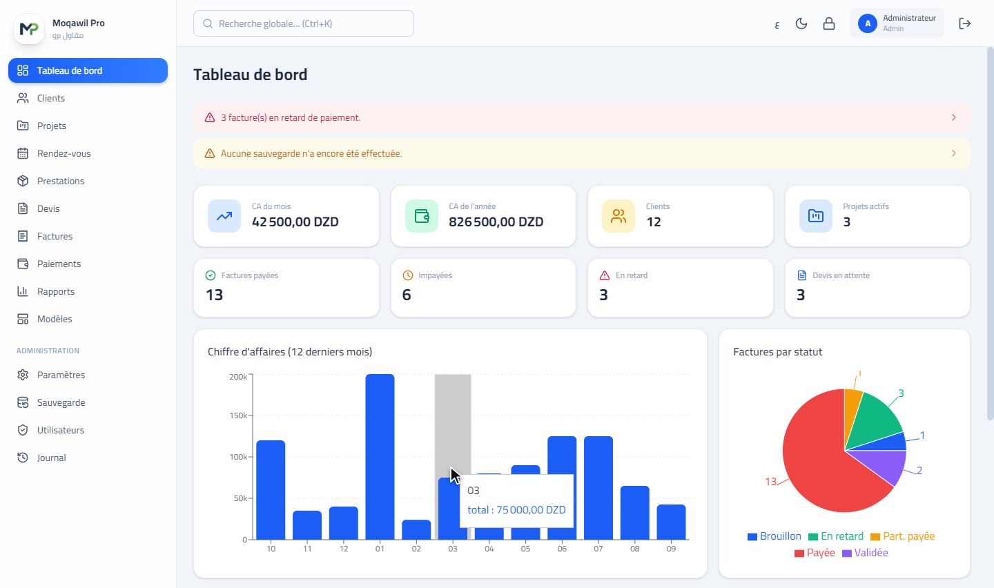The image size is (994, 588).
Task: Open the Projets actifs card
Action: click(877, 216)
